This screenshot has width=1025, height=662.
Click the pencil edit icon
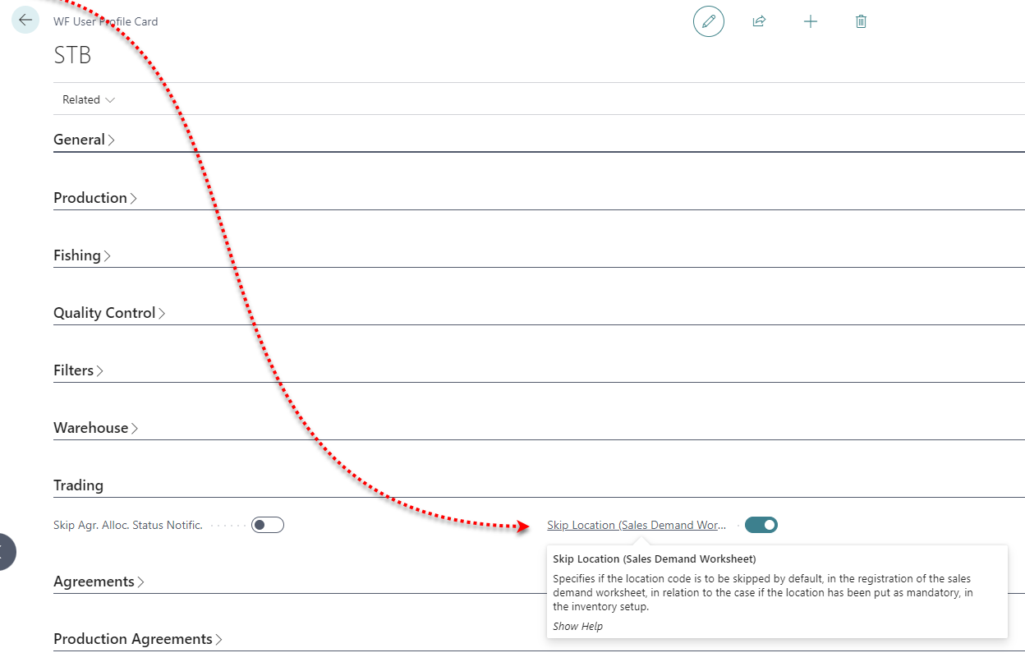click(708, 21)
